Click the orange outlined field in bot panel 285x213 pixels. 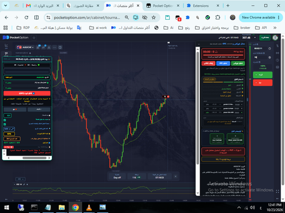point(12,139)
